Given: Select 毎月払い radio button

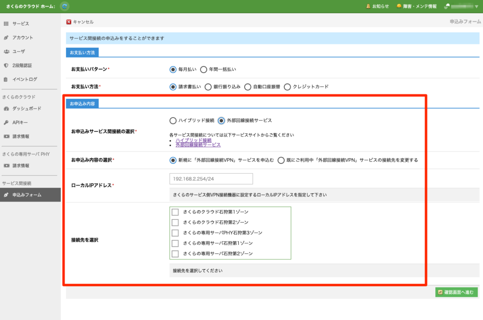Looking at the screenshot, I should coord(173,69).
